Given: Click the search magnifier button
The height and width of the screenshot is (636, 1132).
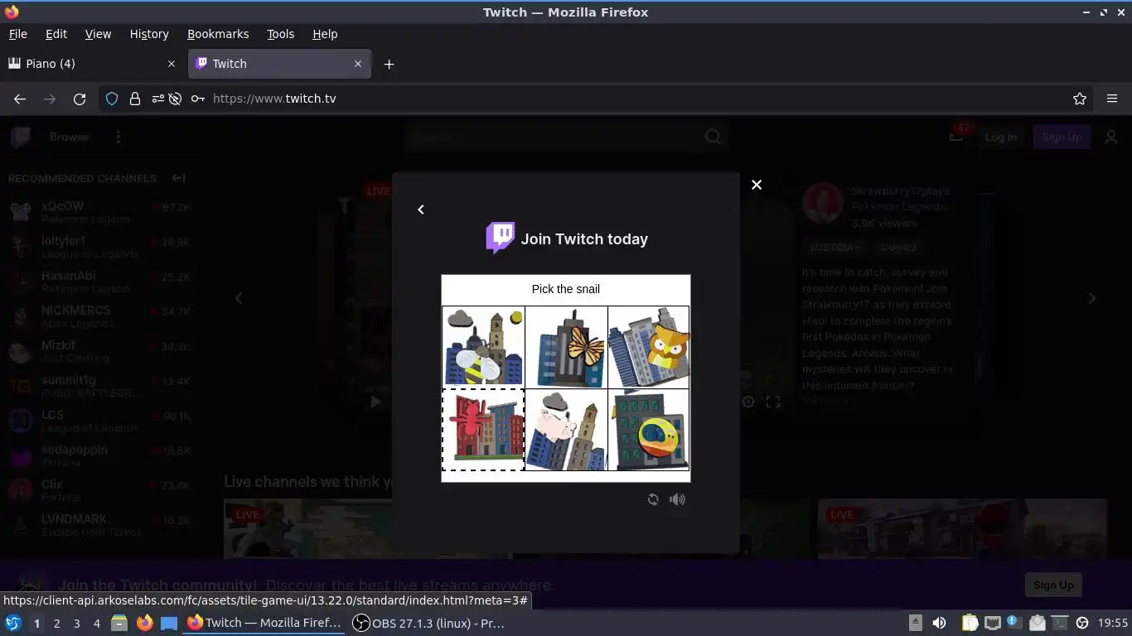Looking at the screenshot, I should coord(714,137).
